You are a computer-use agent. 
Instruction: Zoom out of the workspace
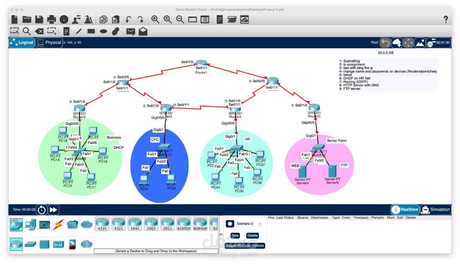tap(180, 19)
